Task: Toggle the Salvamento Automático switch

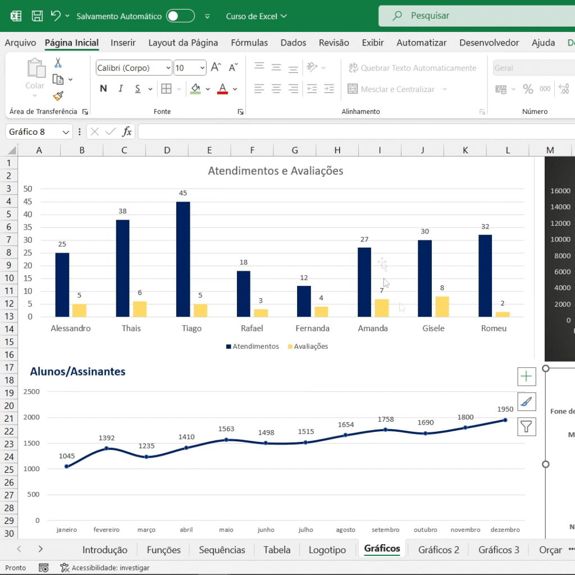Action: point(180,16)
